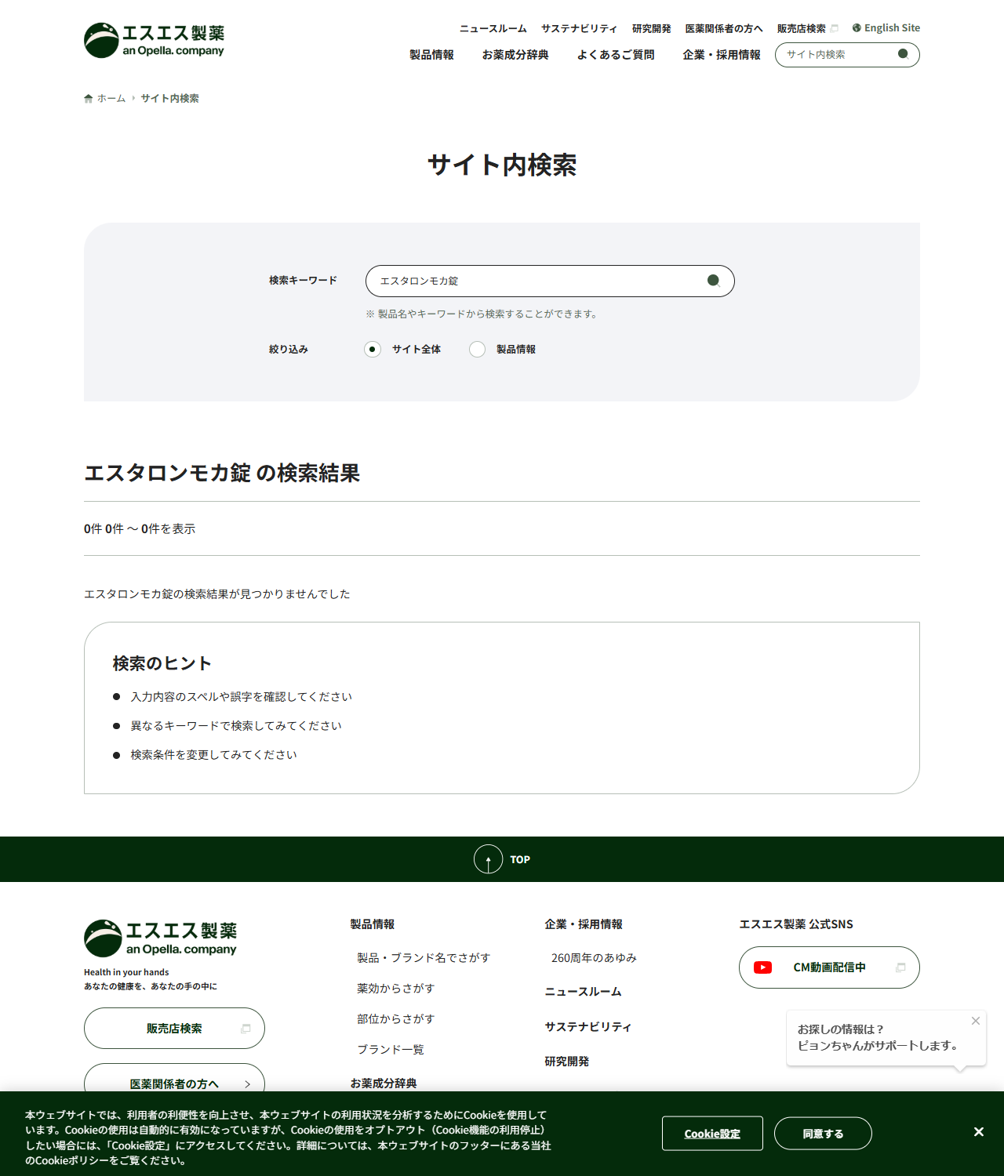
Task: Click the TOP up-arrow circle icon
Action: 488,859
